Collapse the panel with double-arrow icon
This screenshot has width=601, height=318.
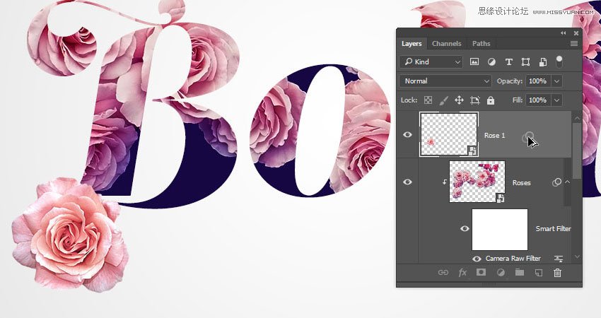click(x=563, y=33)
